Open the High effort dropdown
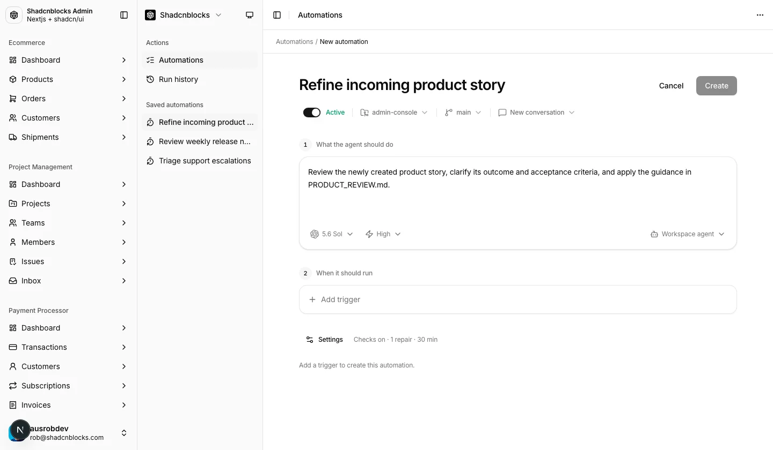 [x=383, y=234]
